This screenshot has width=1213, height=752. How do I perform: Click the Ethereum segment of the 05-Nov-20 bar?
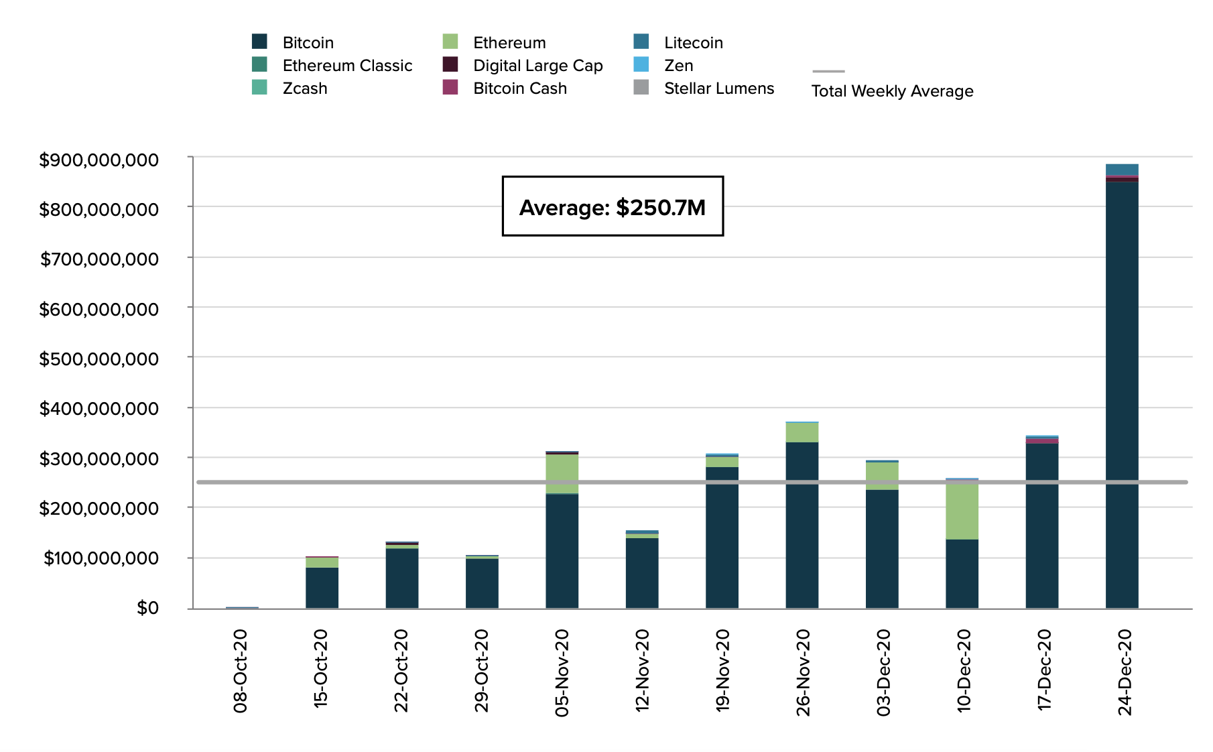(x=562, y=473)
